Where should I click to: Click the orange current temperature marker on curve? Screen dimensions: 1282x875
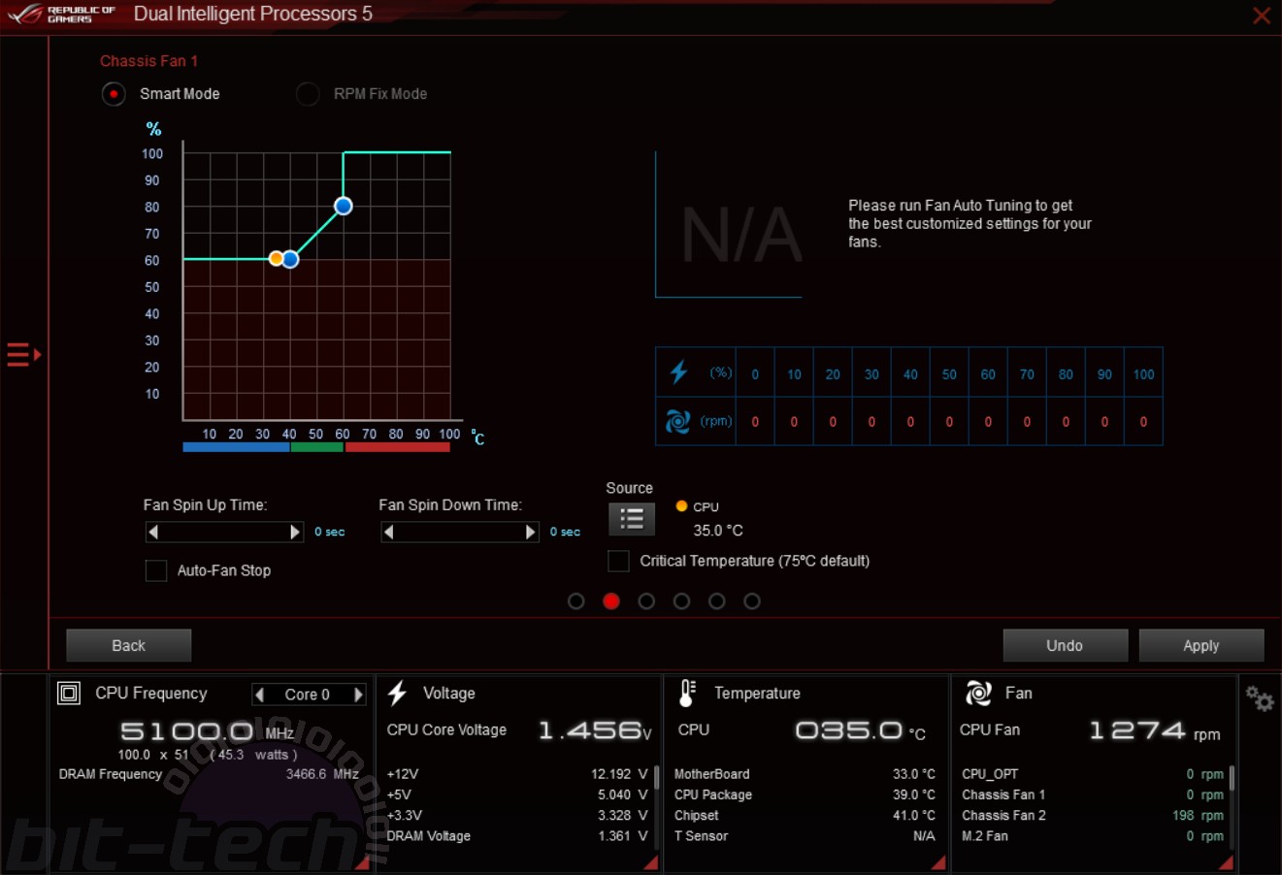pos(277,258)
